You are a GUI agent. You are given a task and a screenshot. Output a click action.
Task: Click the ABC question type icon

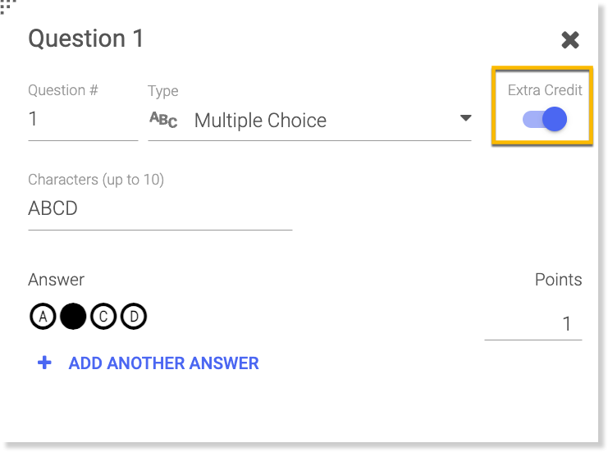[163, 120]
